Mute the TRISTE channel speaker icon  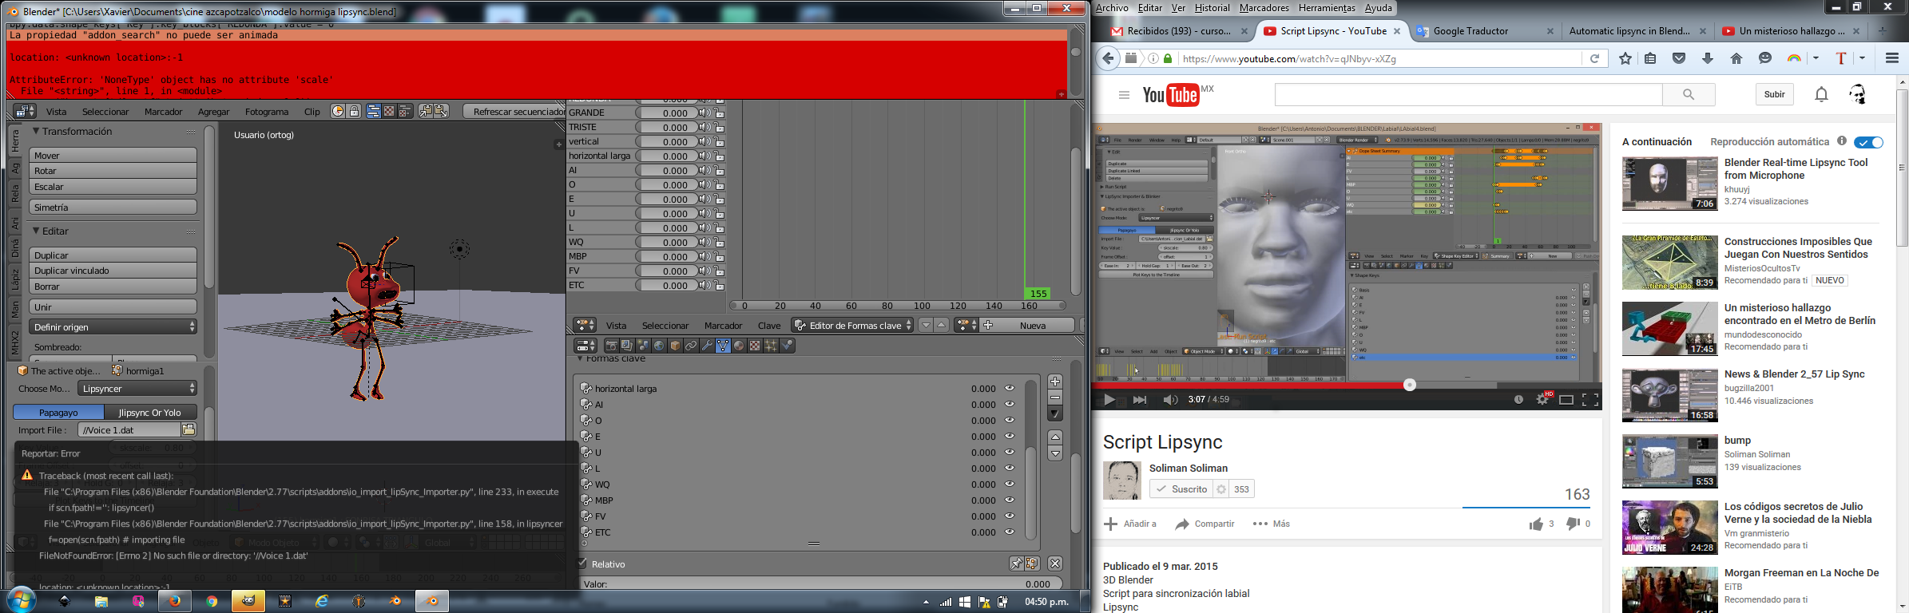pyautogui.click(x=704, y=127)
